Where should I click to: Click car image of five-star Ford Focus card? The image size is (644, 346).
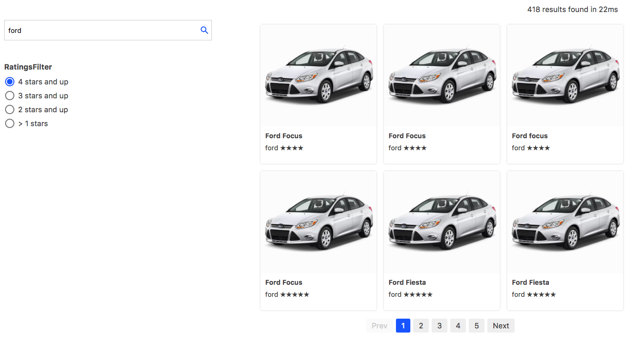coord(319,222)
